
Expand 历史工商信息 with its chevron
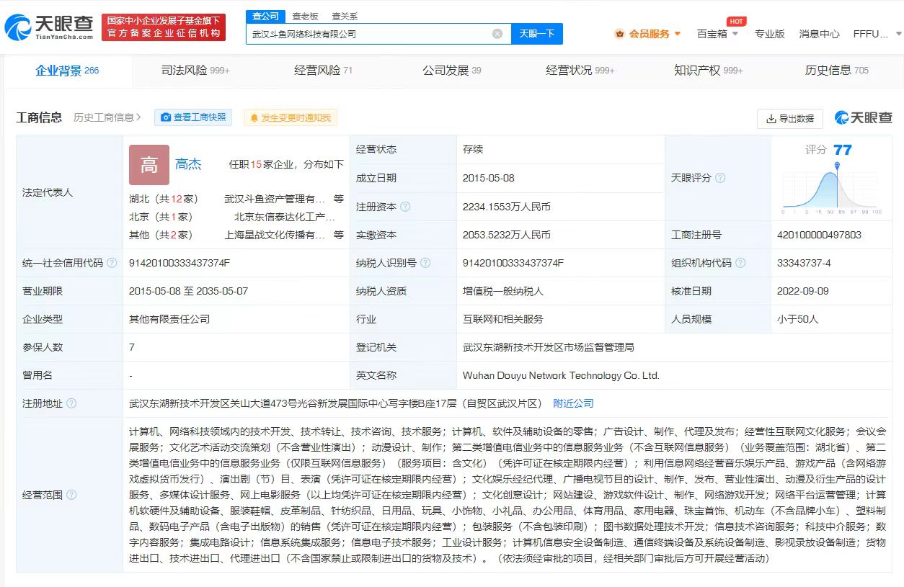(107, 117)
